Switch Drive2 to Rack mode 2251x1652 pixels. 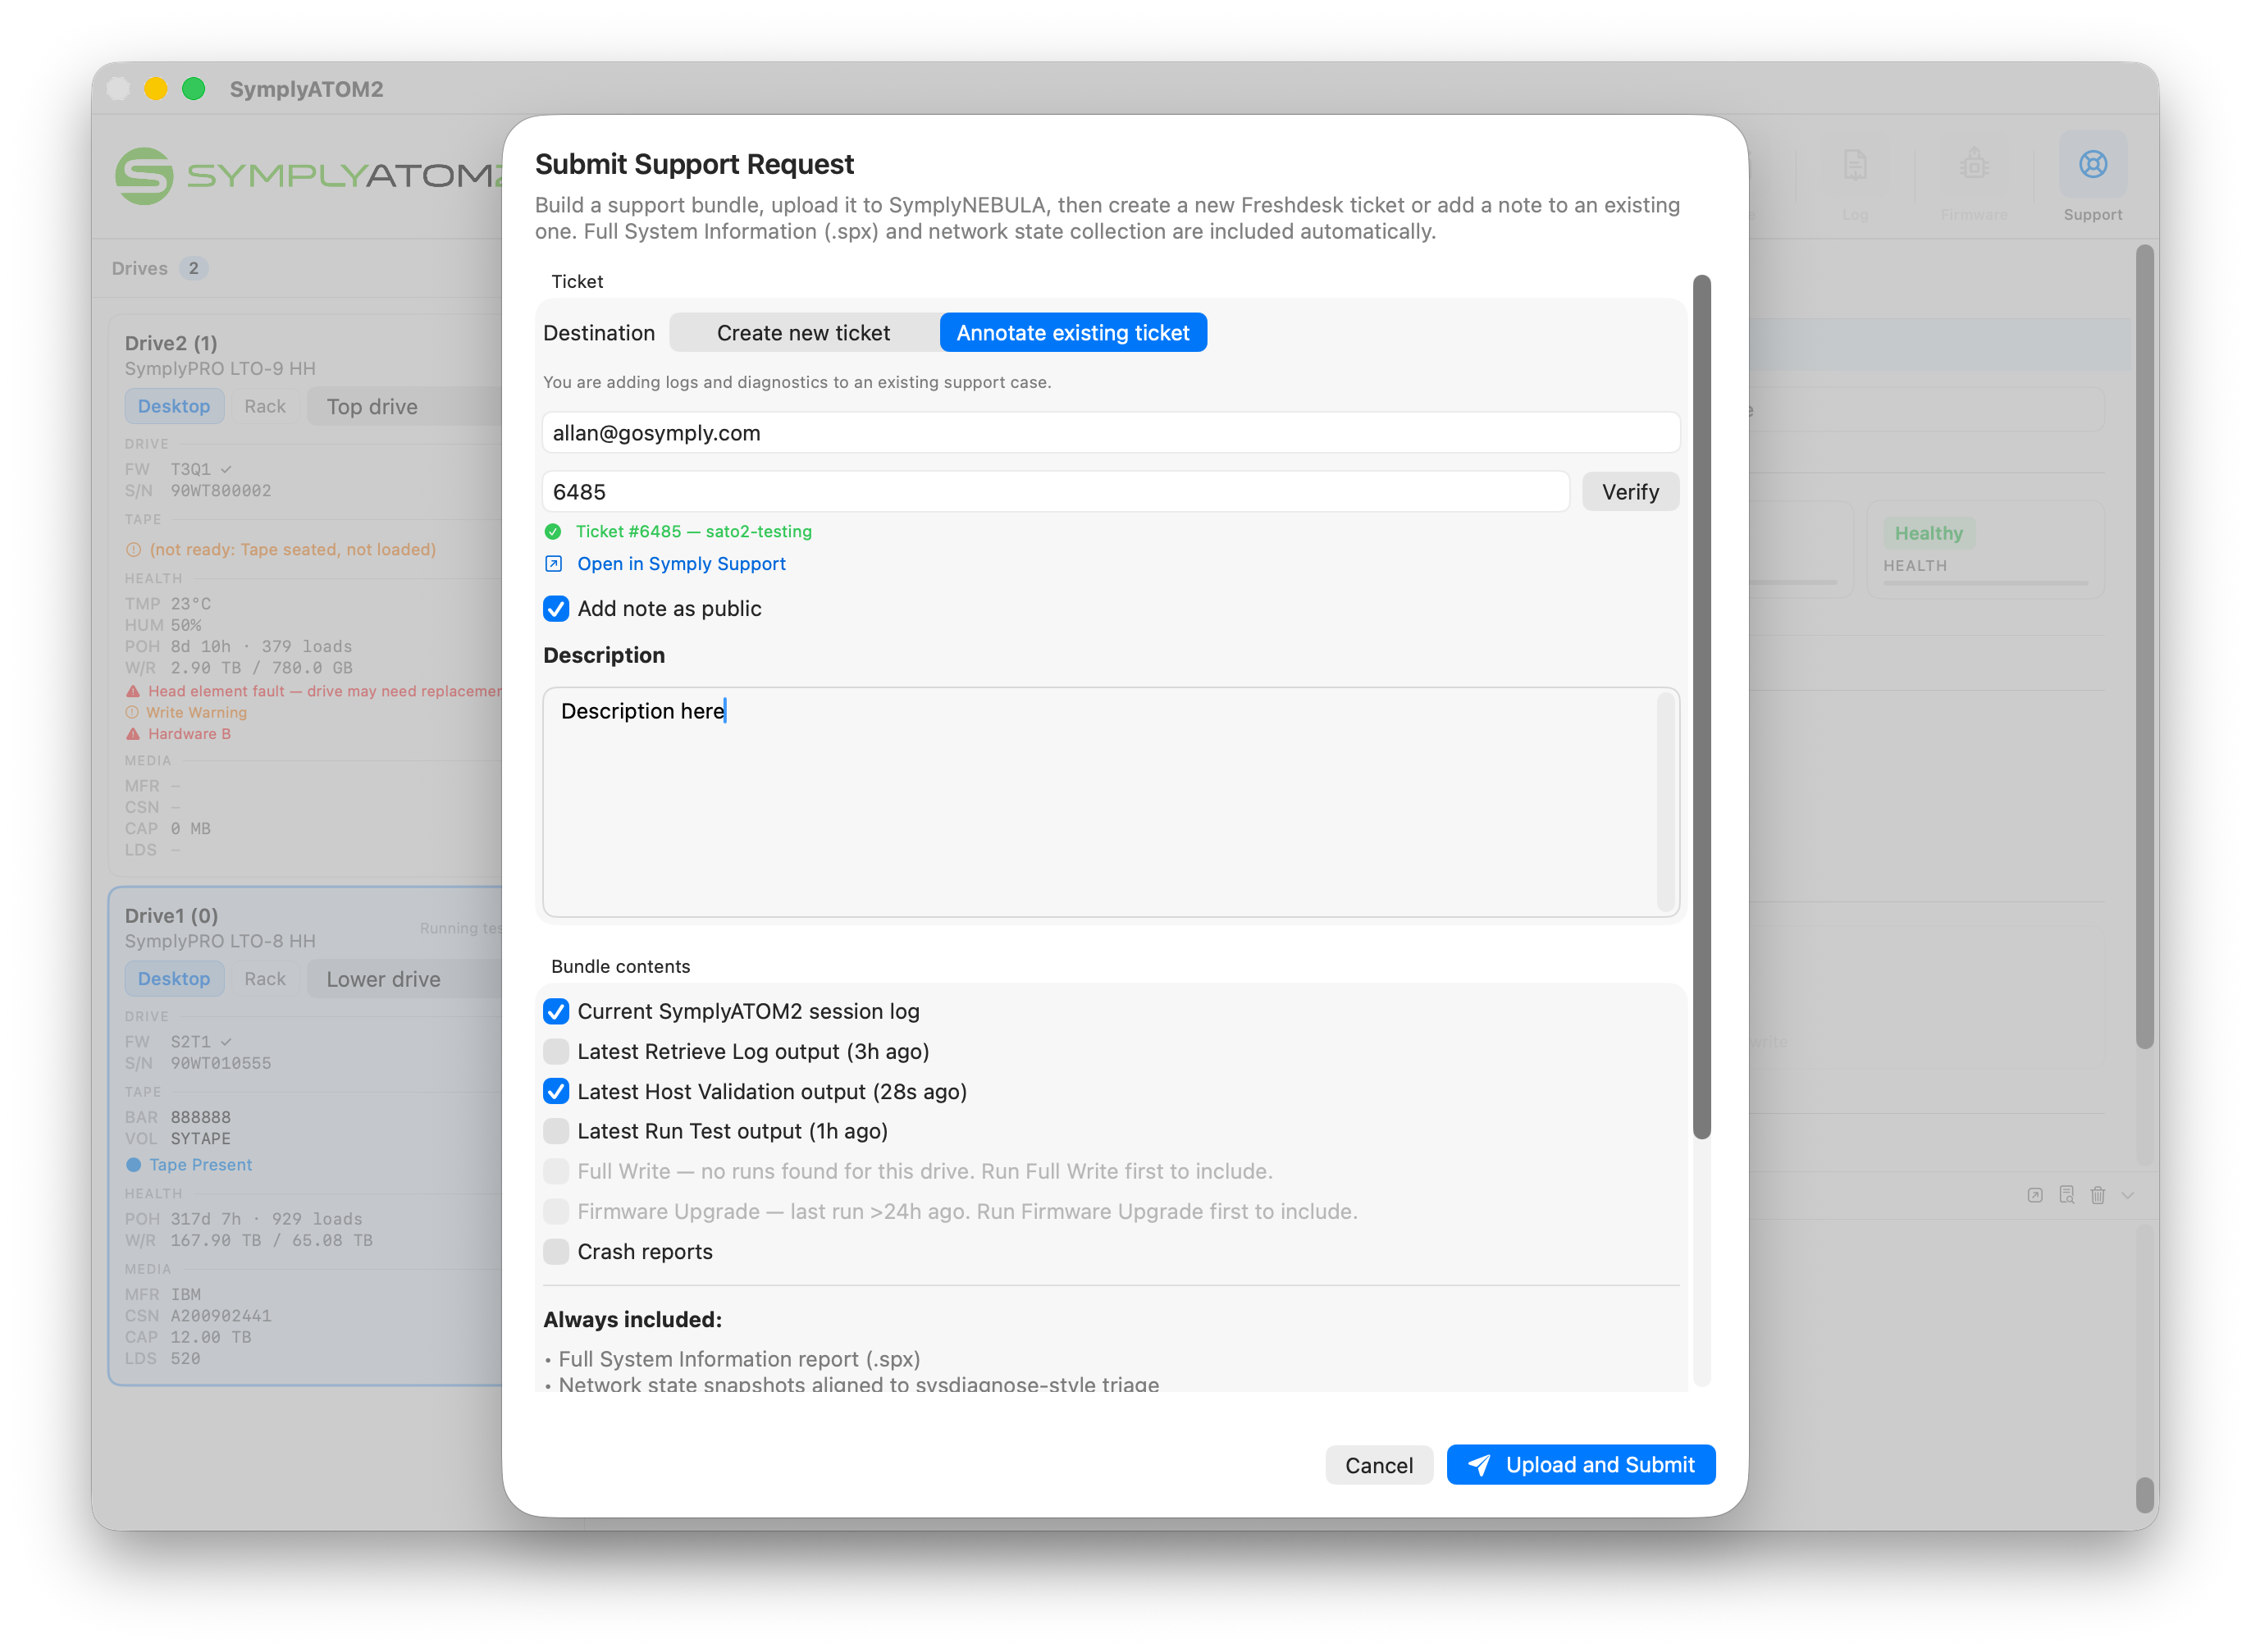coord(265,406)
